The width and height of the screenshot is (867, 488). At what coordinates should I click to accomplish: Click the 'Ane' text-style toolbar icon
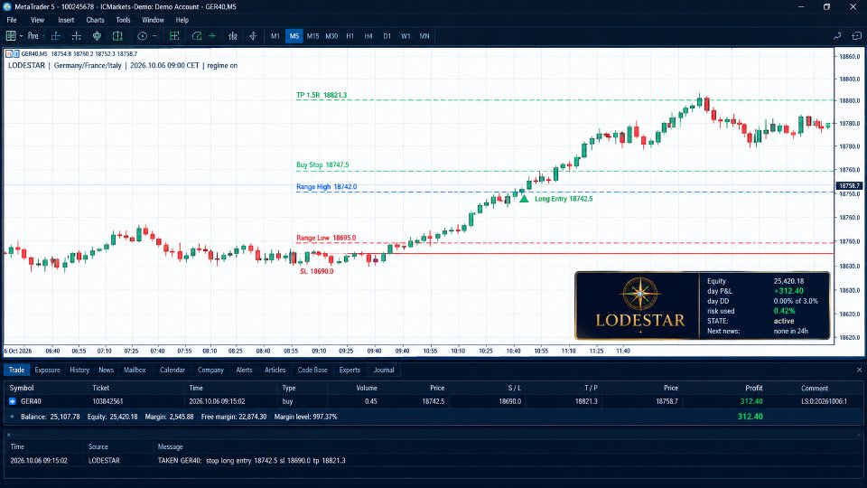point(33,36)
